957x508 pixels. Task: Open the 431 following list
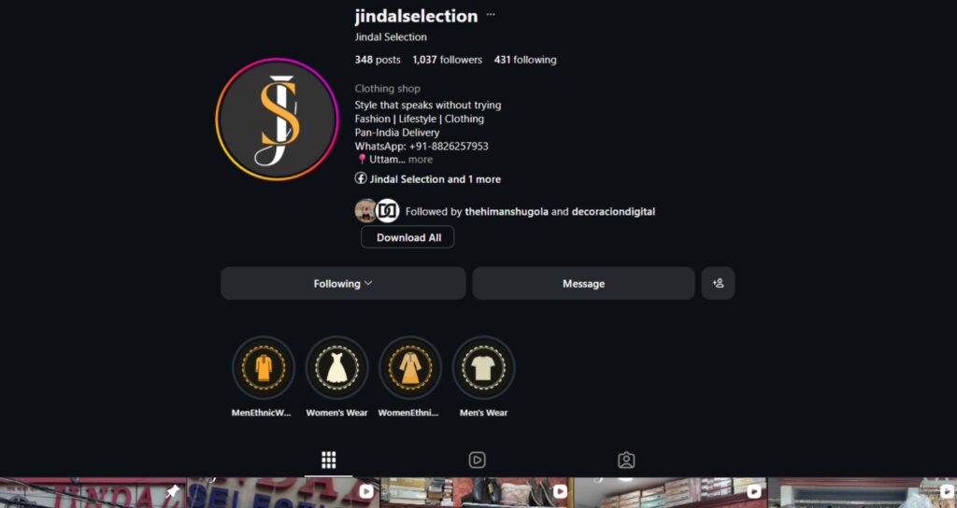point(525,60)
